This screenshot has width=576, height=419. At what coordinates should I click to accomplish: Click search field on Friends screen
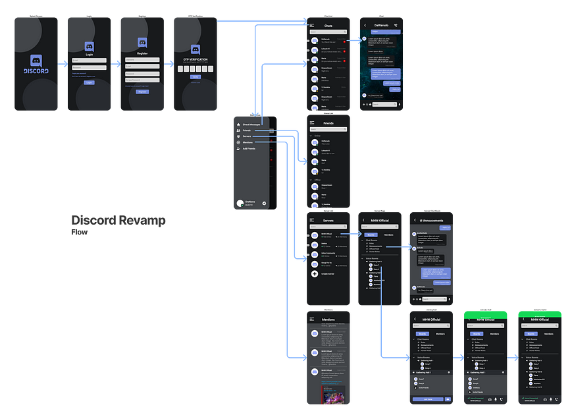328,129
